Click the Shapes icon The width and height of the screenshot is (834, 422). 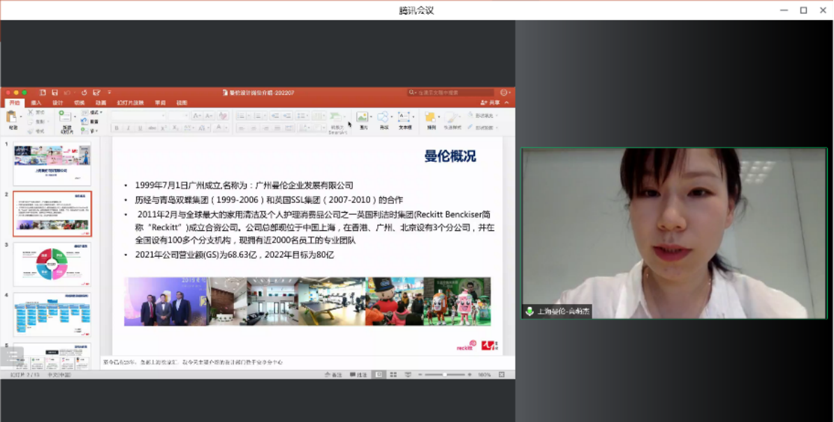tap(383, 116)
